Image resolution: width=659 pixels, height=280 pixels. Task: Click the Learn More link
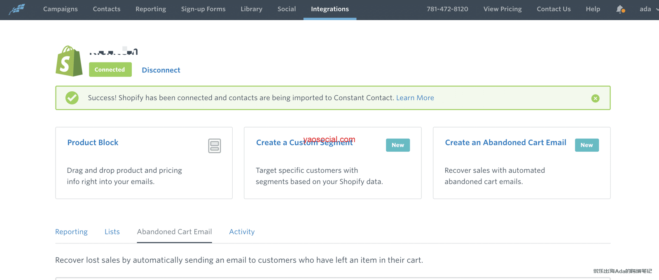(x=415, y=98)
